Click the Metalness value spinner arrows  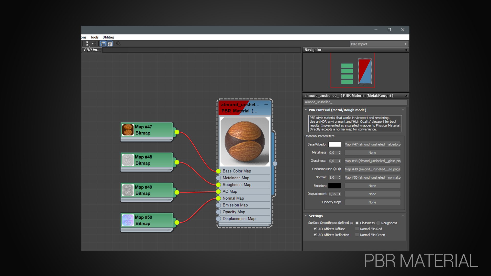click(339, 153)
